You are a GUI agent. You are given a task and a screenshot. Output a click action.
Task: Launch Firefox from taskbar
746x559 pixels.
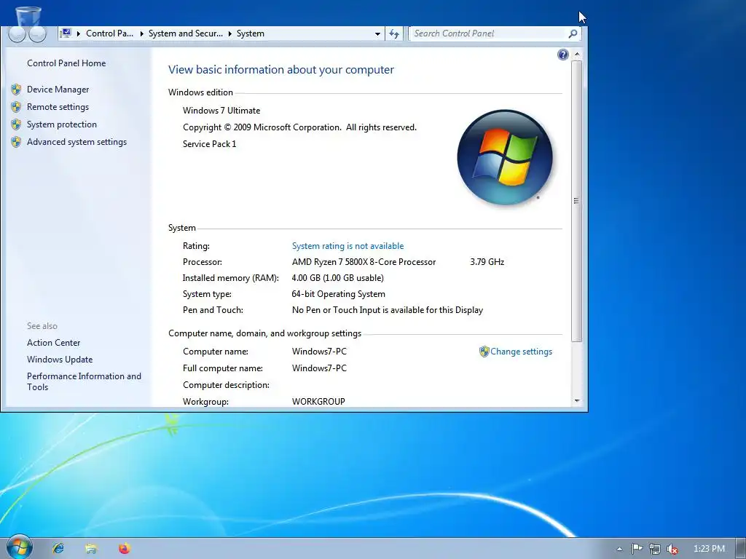coord(124,549)
